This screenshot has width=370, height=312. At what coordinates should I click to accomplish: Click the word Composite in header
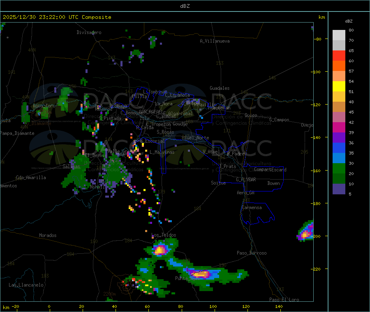(x=97, y=17)
